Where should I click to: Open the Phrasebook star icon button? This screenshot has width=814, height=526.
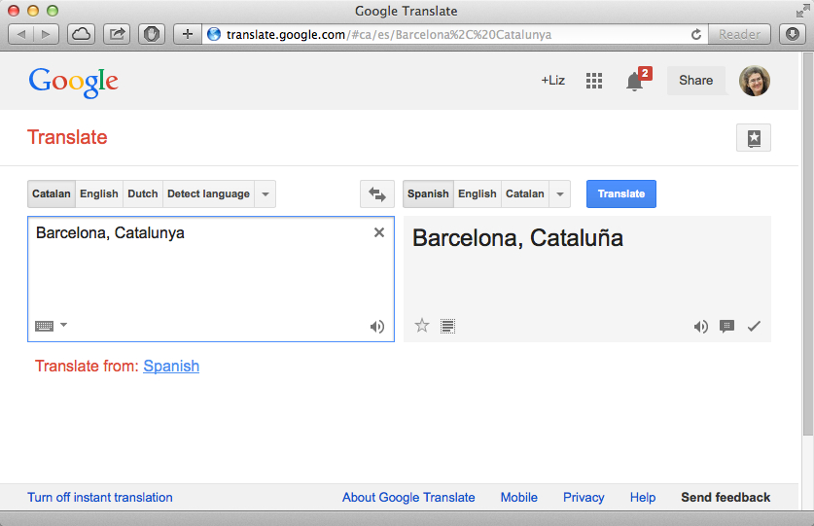point(754,138)
